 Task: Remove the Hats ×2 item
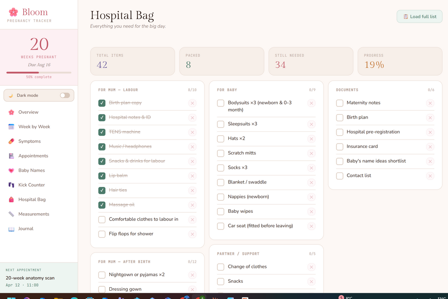point(311,139)
